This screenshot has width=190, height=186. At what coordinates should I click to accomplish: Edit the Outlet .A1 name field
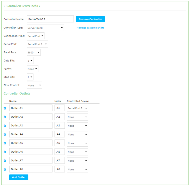pos(31,108)
